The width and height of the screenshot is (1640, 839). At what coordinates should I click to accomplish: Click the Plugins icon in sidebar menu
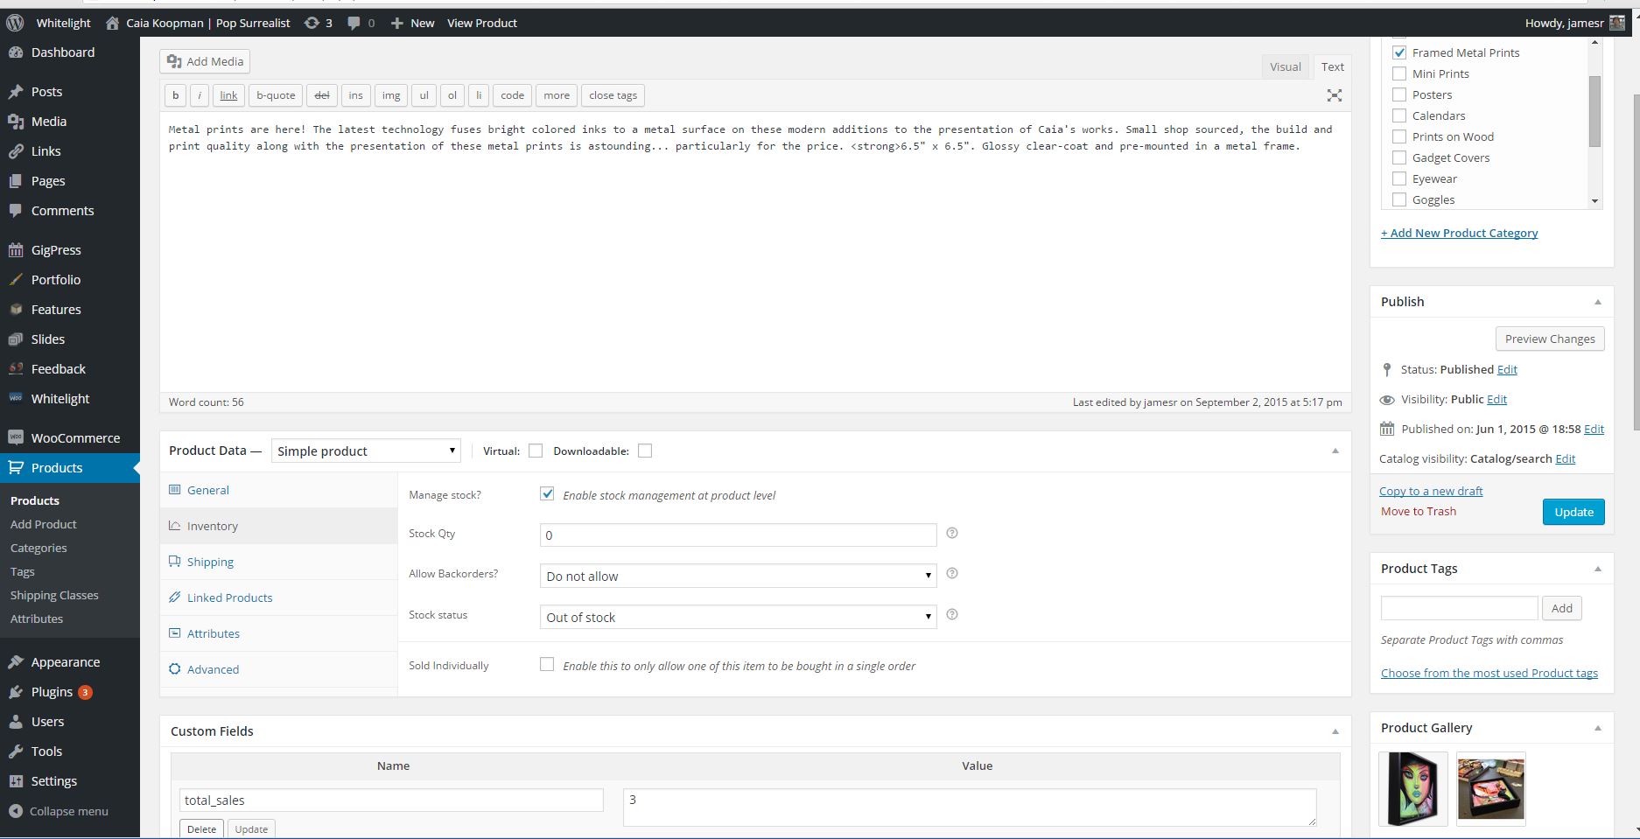coord(16,692)
